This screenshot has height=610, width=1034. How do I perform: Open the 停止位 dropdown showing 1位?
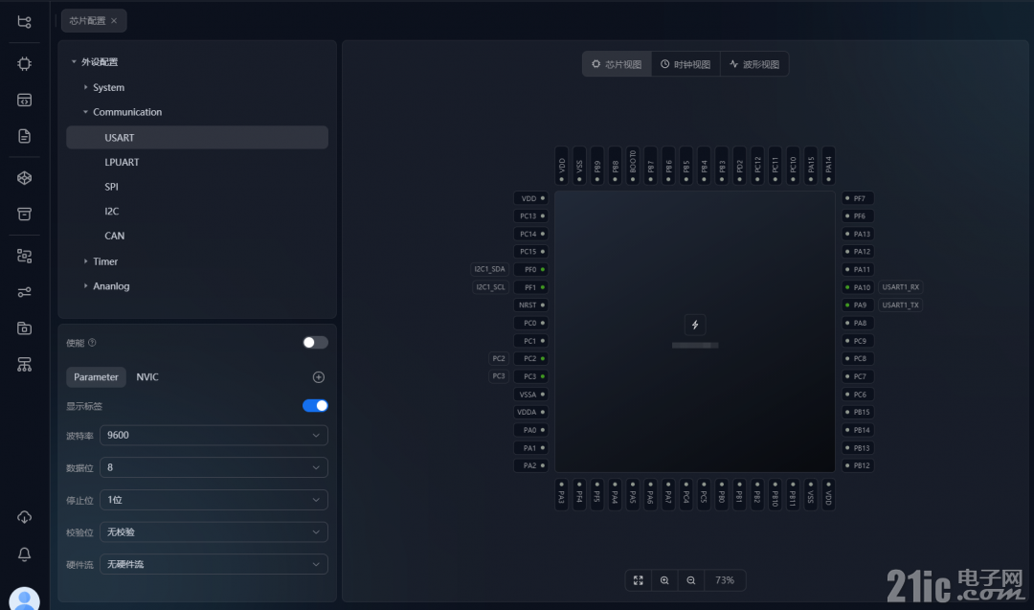214,500
